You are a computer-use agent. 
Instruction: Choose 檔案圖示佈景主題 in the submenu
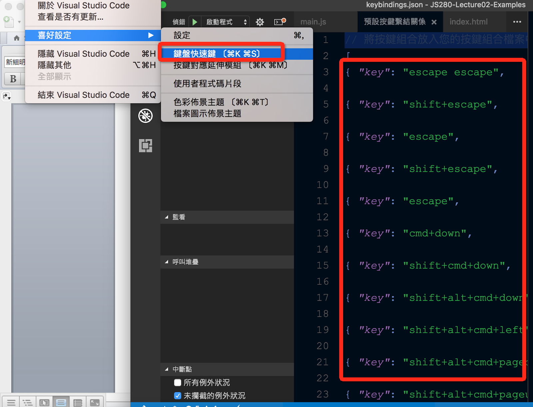coord(237,113)
